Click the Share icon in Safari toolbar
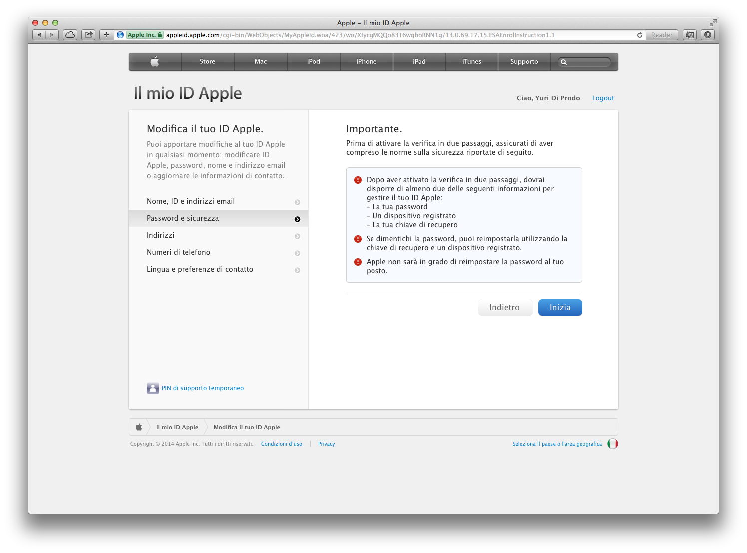The height and width of the screenshot is (553, 747). click(x=88, y=35)
